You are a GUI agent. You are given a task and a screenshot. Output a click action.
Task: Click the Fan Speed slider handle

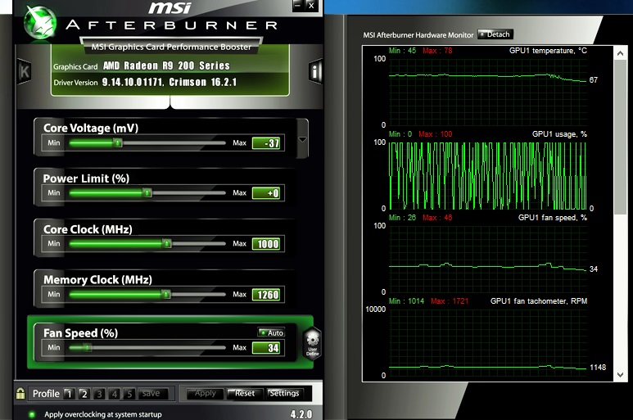87,347
